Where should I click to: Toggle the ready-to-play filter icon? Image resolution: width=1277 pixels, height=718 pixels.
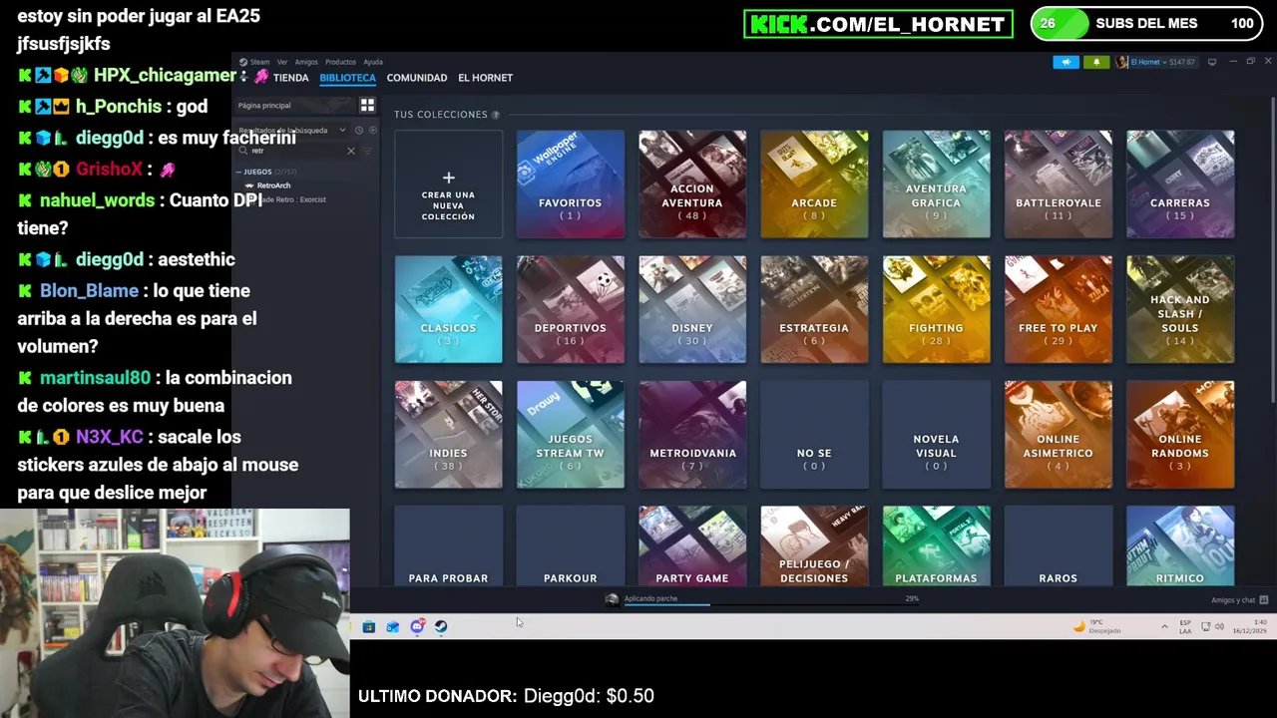[373, 130]
